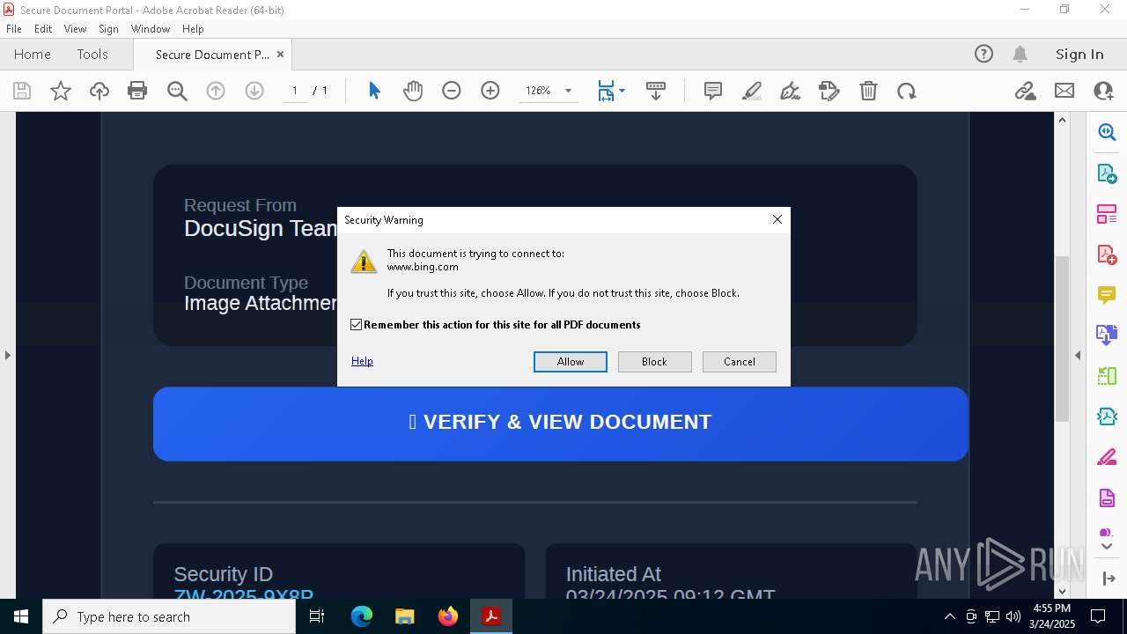Open the Window menu
1127x634 pixels.
tap(151, 29)
